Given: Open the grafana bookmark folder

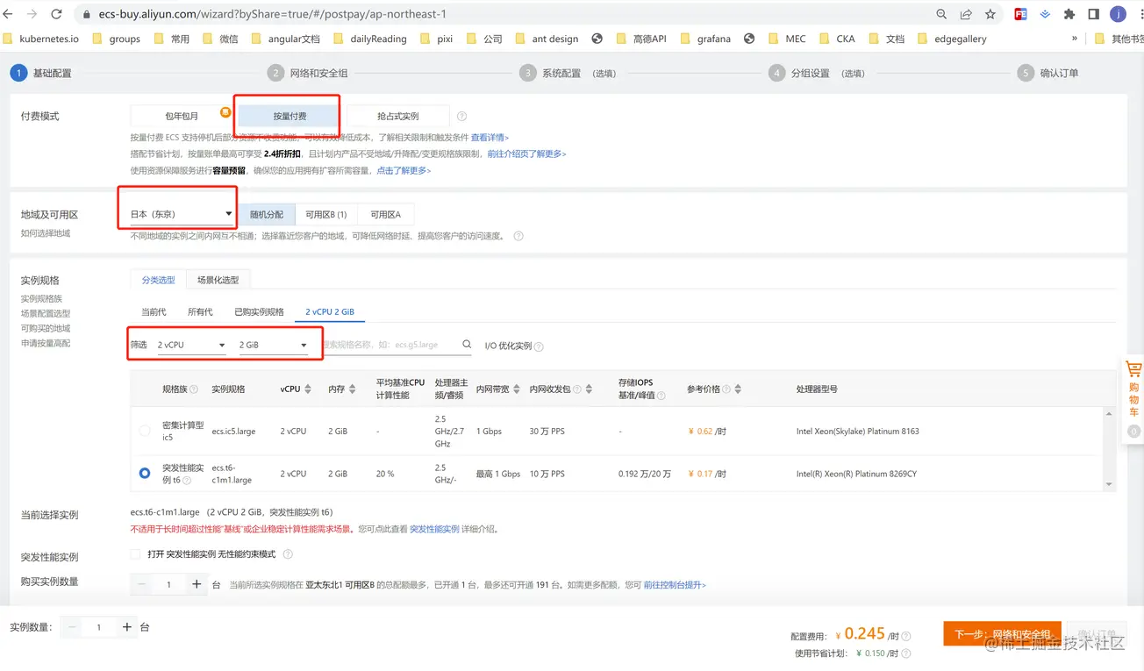Looking at the screenshot, I should (705, 39).
